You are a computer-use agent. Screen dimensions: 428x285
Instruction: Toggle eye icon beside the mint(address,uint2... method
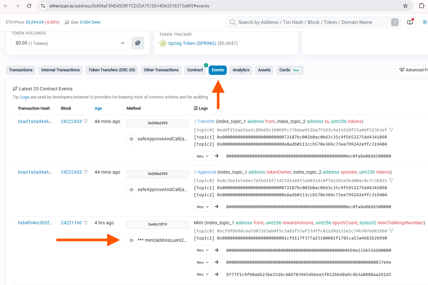131,240
